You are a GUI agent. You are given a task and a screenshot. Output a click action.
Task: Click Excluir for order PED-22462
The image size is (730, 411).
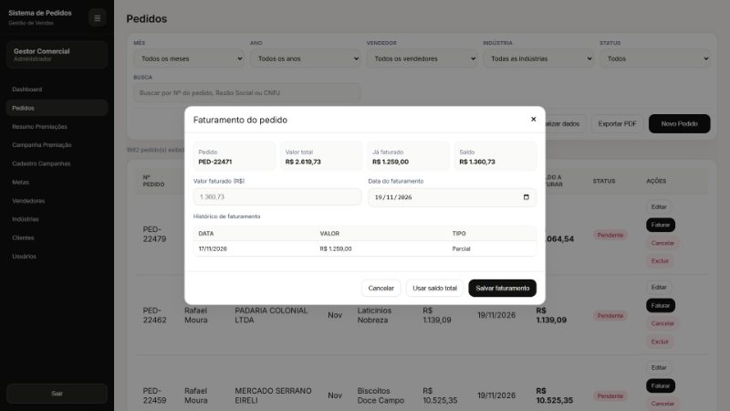click(x=659, y=342)
